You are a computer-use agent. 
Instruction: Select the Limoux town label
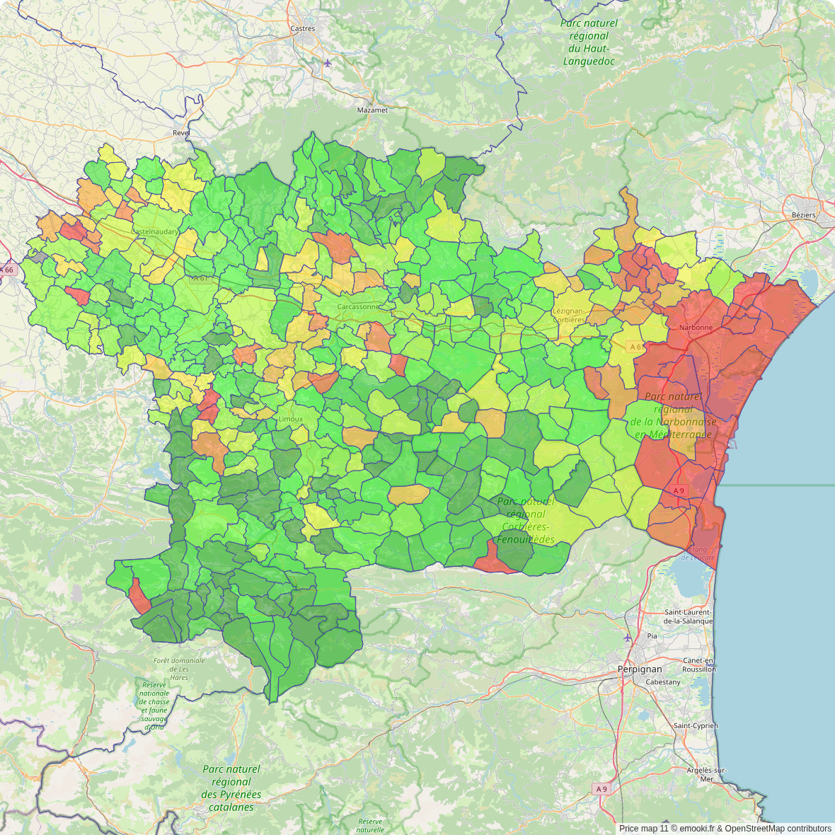pos(291,419)
